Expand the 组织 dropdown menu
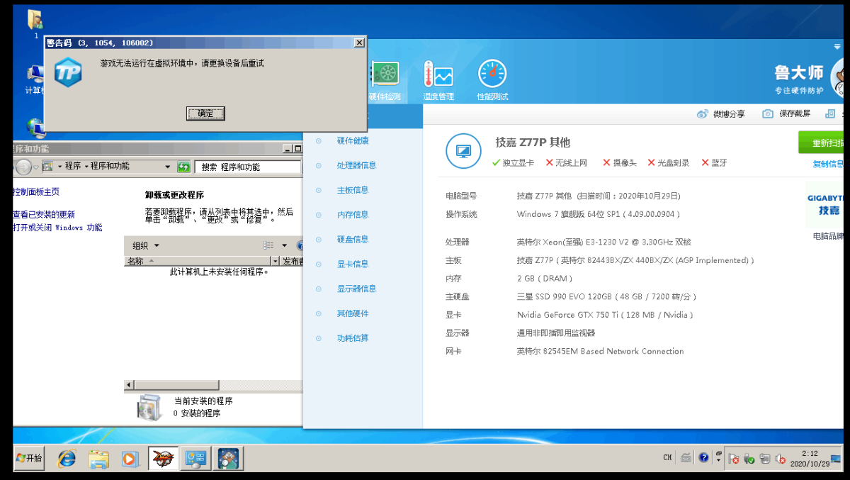The width and height of the screenshot is (850, 480). (x=146, y=245)
